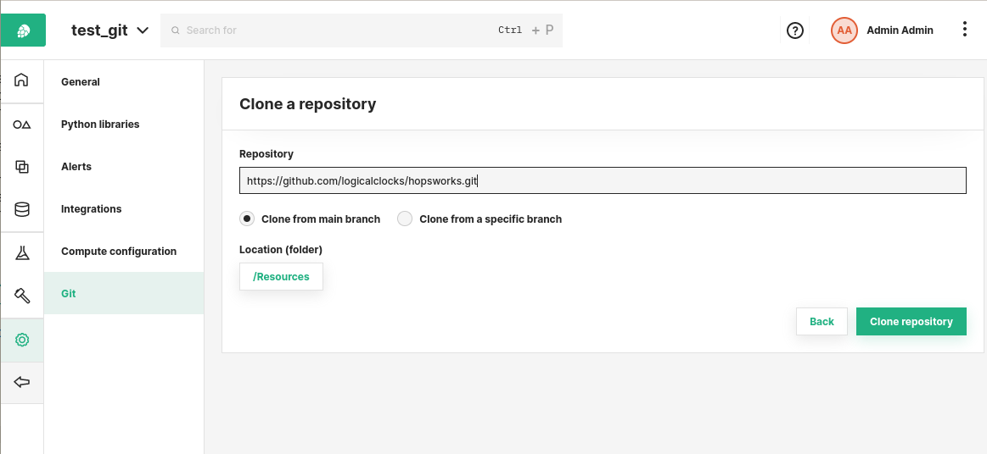The height and width of the screenshot is (454, 987).
Task: Click the left arrow back icon in sidebar
Action: [22, 382]
